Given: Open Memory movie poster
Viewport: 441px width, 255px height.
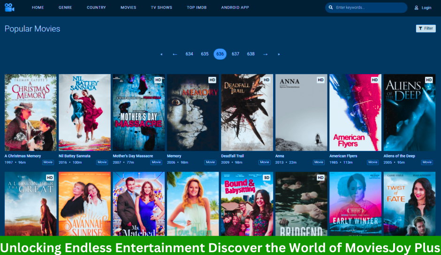Looking at the screenshot, I should click(193, 112).
